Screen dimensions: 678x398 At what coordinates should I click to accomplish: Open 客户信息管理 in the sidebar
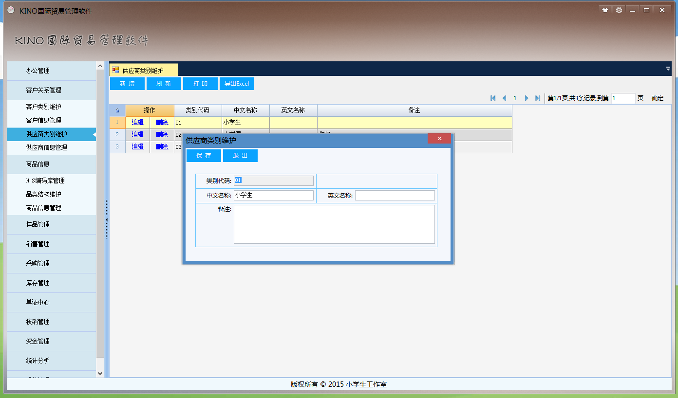click(x=44, y=120)
